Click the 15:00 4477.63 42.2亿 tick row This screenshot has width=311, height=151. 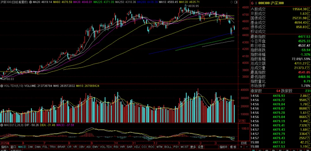pos(280,142)
